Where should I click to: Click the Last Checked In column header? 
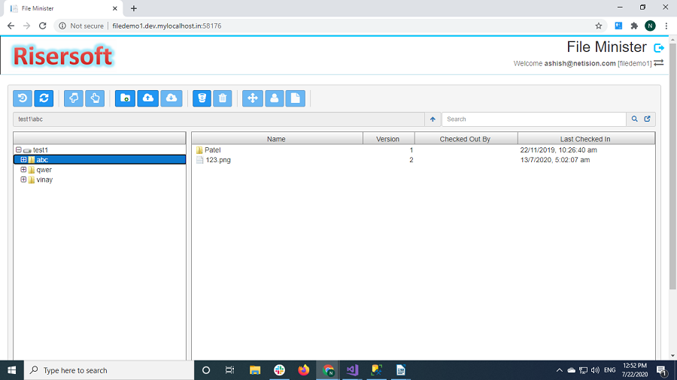click(x=585, y=139)
